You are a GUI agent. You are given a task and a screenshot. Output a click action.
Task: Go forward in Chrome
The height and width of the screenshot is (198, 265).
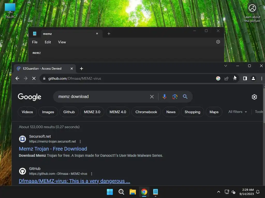[26, 78]
